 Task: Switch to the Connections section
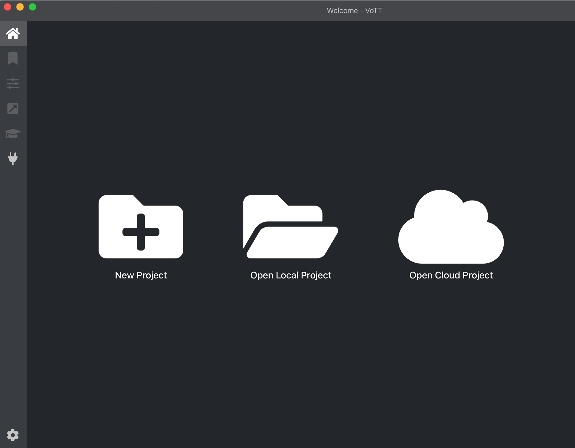(13, 159)
